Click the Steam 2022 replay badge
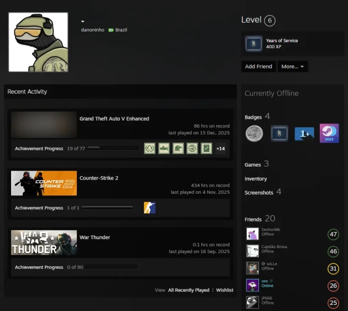348x311 pixels. pos(329,133)
